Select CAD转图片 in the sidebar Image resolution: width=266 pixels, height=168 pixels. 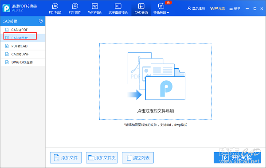[x=23, y=38]
